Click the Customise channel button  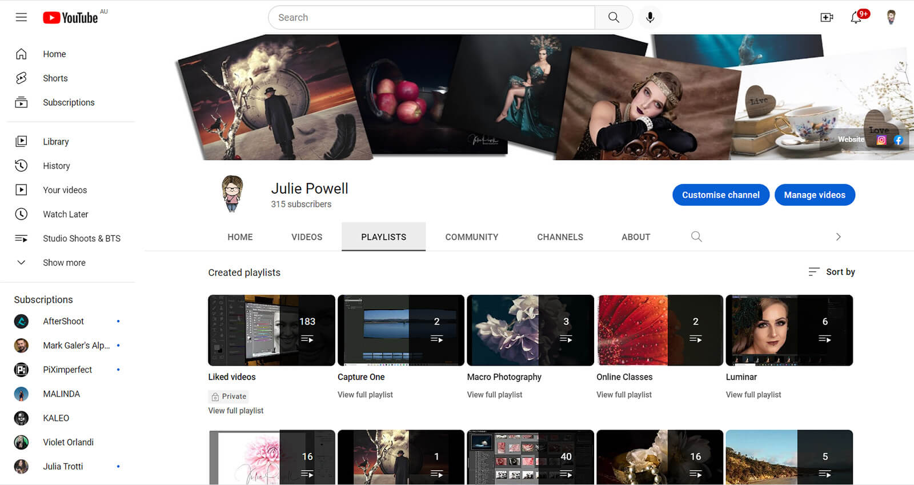click(x=720, y=195)
